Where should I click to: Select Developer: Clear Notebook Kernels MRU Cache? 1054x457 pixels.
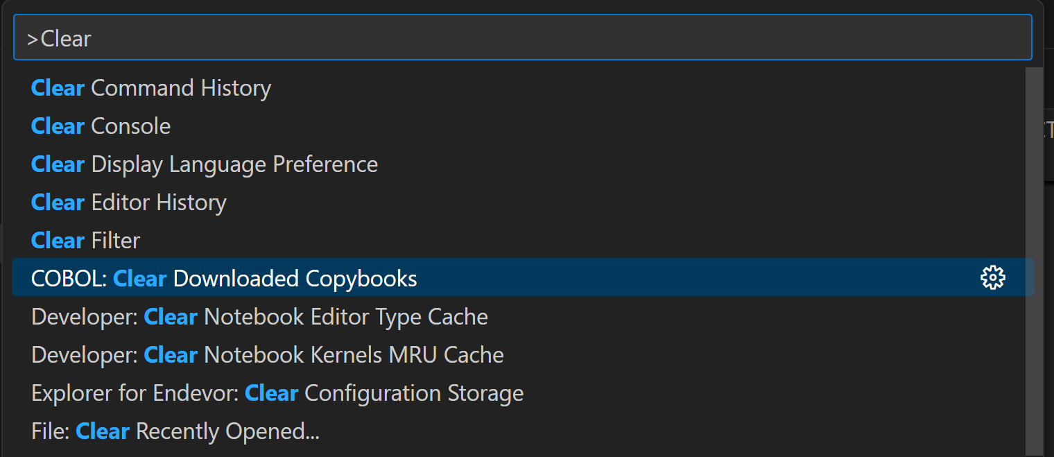pyautogui.click(x=268, y=355)
